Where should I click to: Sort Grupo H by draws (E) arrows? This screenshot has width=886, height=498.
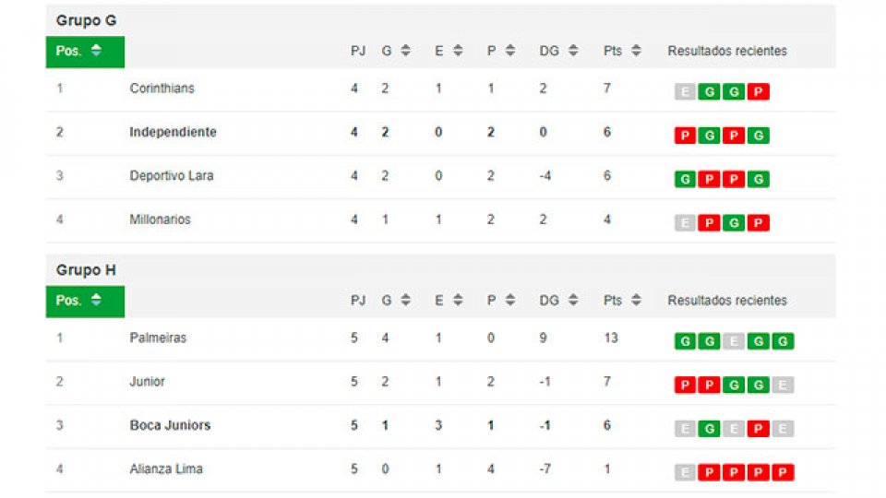coord(458,301)
